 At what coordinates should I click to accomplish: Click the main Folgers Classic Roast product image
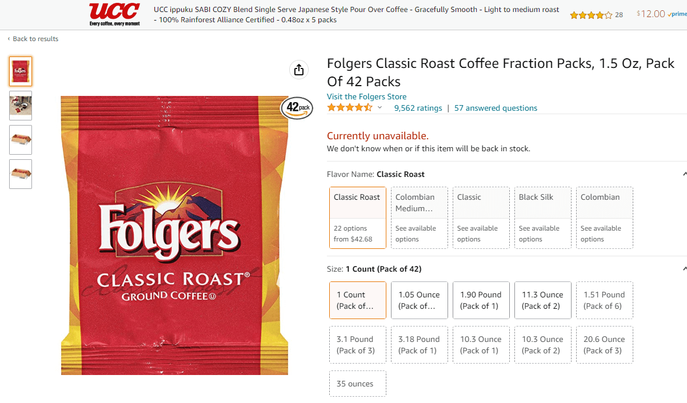175,235
